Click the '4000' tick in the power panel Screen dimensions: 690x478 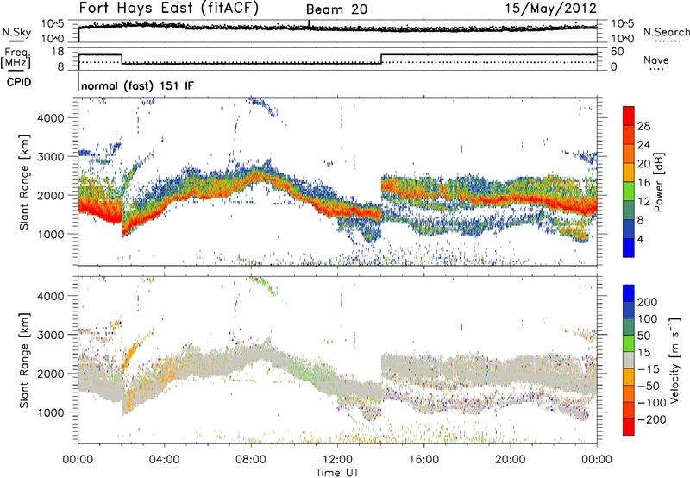[x=51, y=118]
